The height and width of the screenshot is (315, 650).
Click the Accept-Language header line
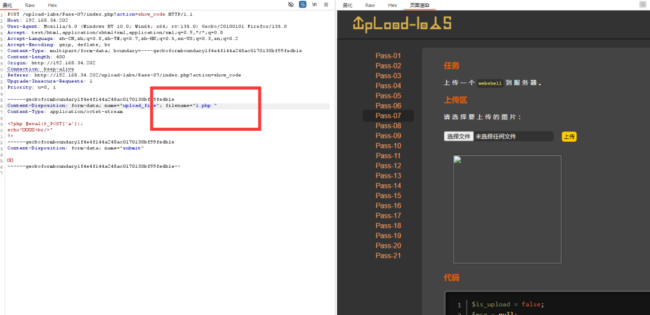[x=123, y=39]
